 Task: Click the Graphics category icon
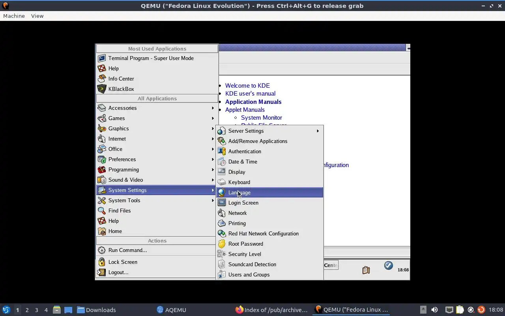click(102, 128)
